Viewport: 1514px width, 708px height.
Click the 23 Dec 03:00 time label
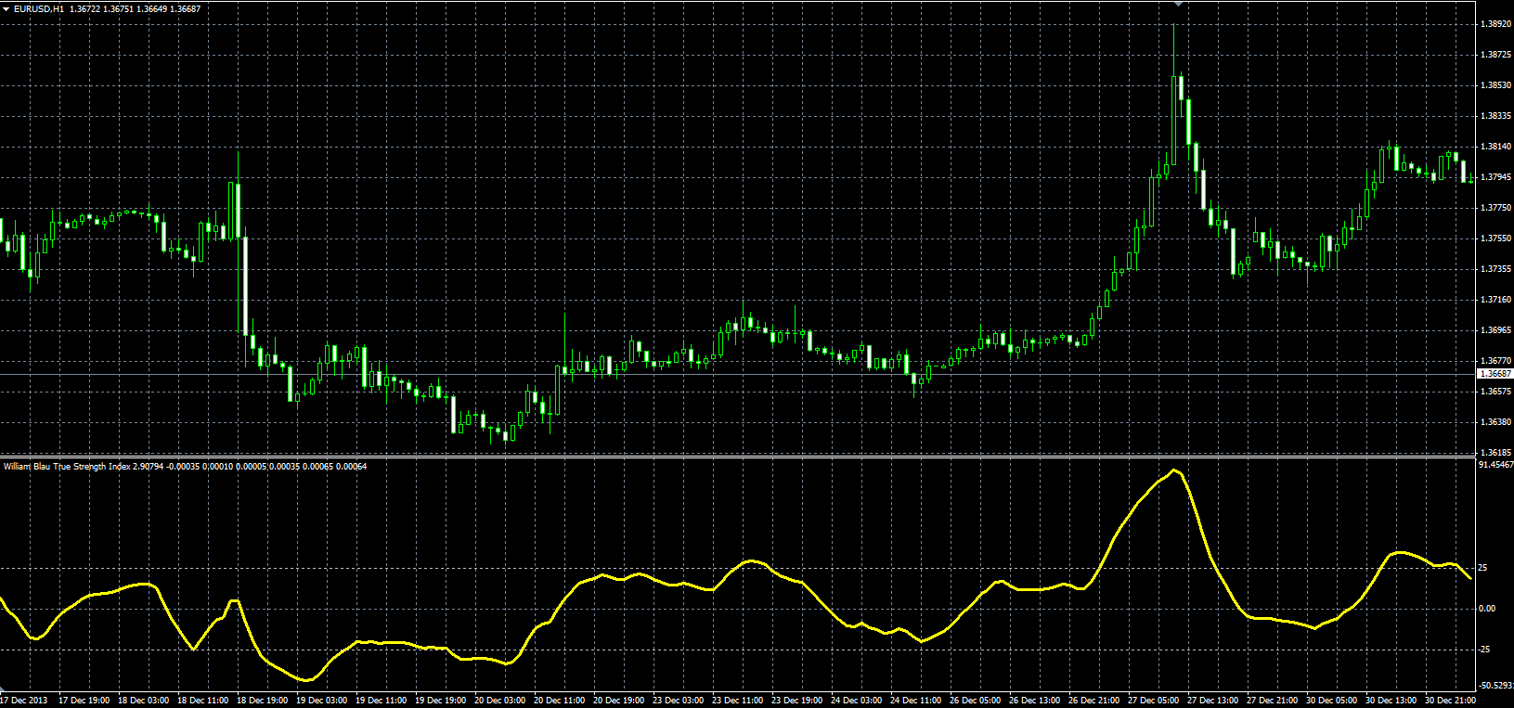coord(679,700)
